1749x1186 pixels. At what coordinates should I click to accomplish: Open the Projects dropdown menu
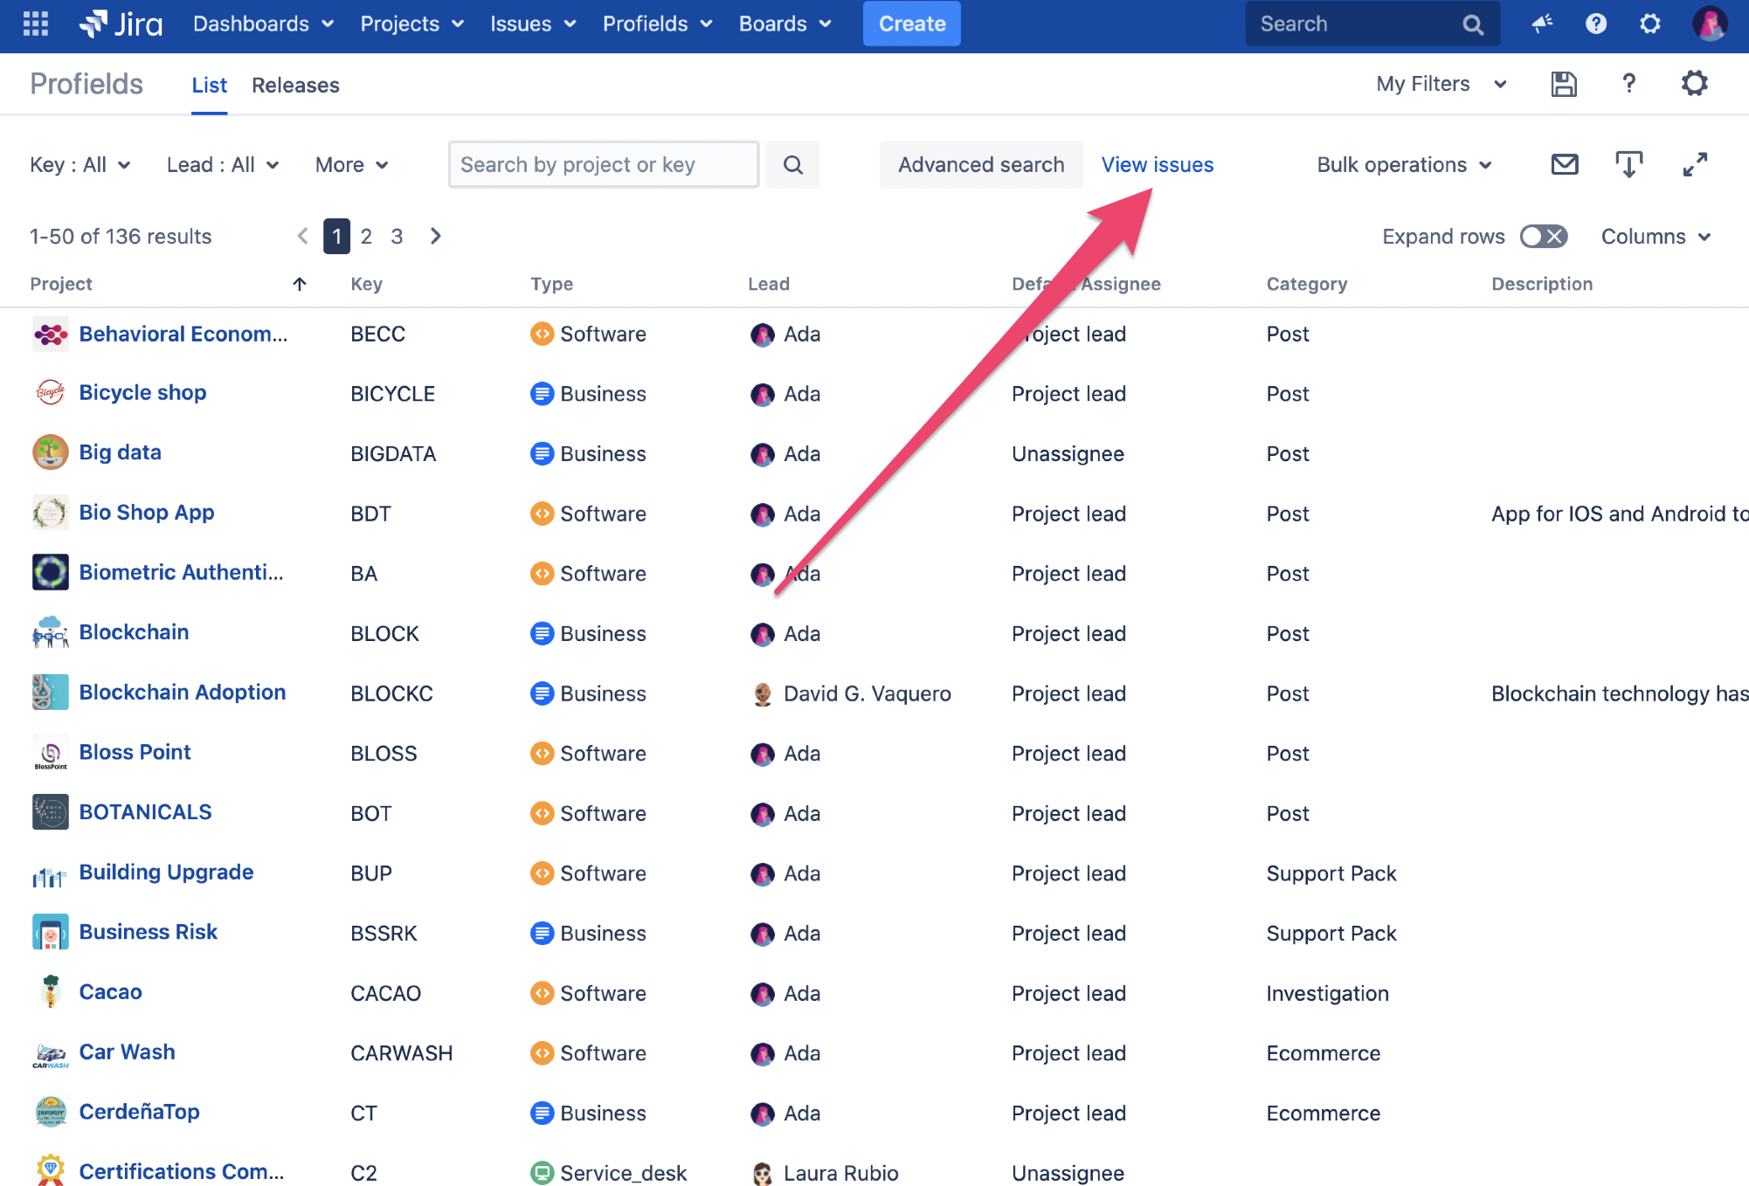[411, 24]
